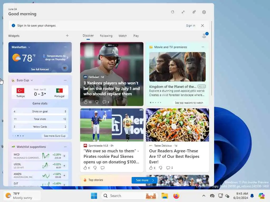The height and width of the screenshot is (202, 270).
Task: Open notification bell in taskbar
Action: pyautogui.click(x=252, y=196)
